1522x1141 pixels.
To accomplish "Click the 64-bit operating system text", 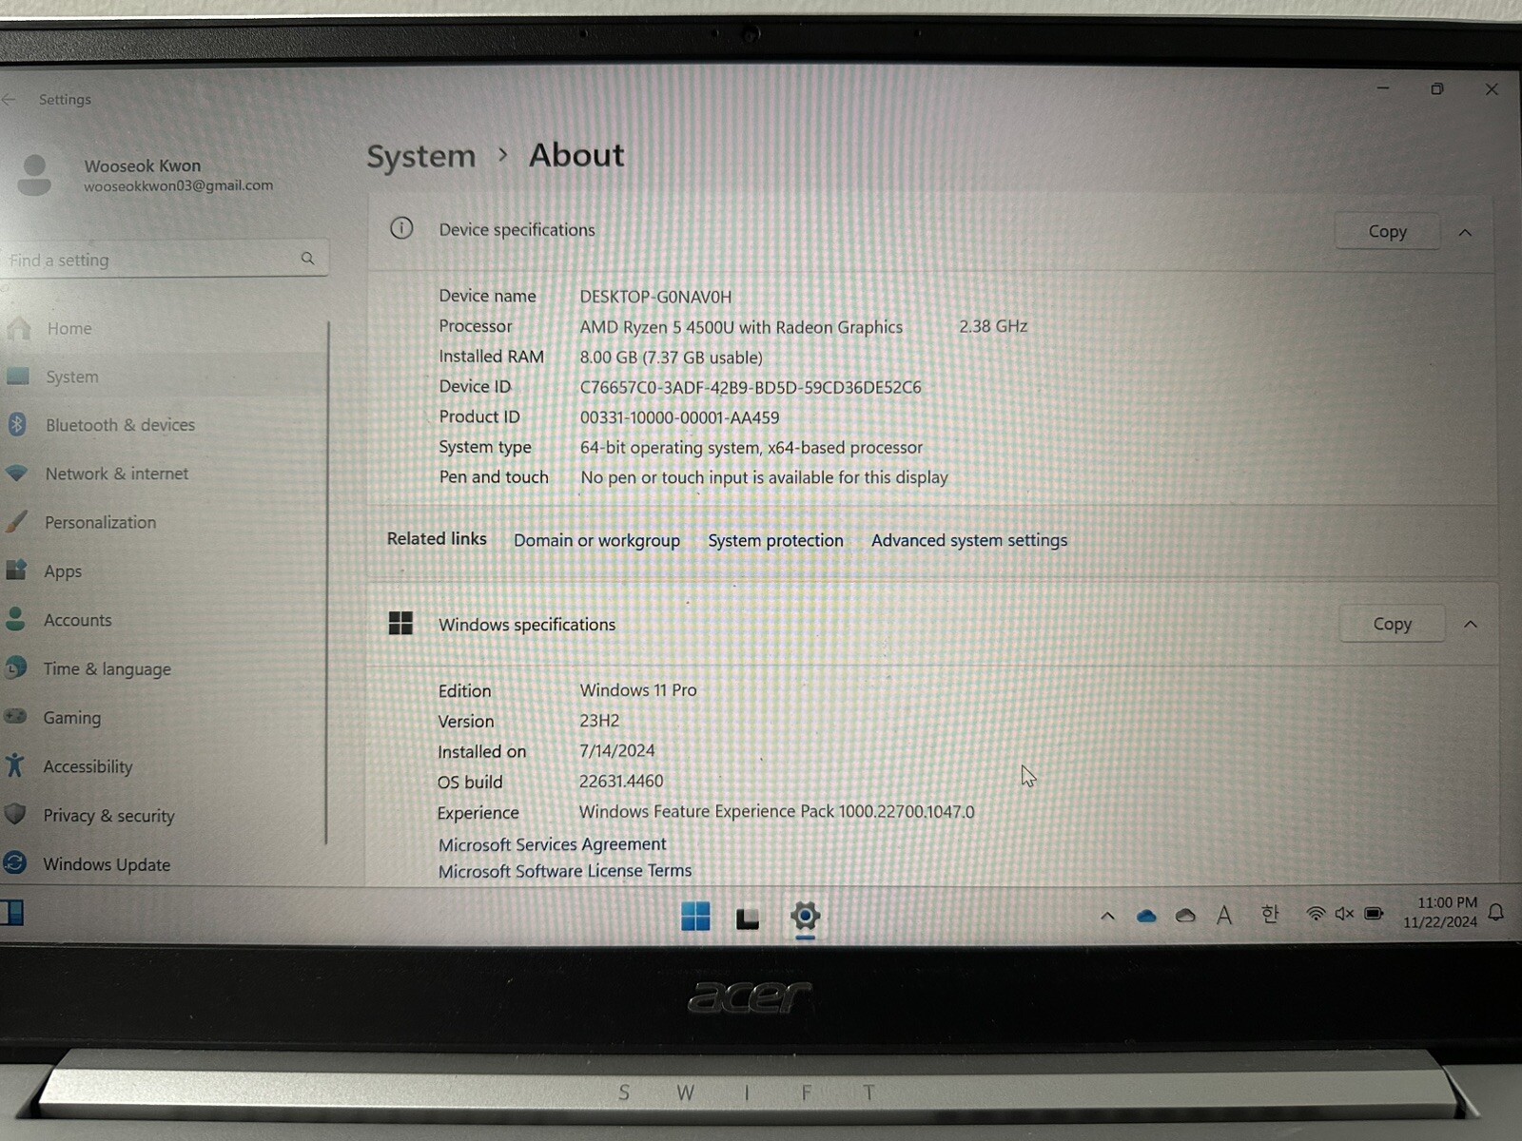I will click(x=751, y=447).
